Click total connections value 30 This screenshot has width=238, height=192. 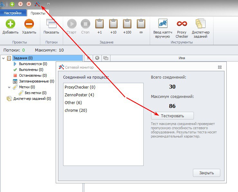click(x=172, y=87)
